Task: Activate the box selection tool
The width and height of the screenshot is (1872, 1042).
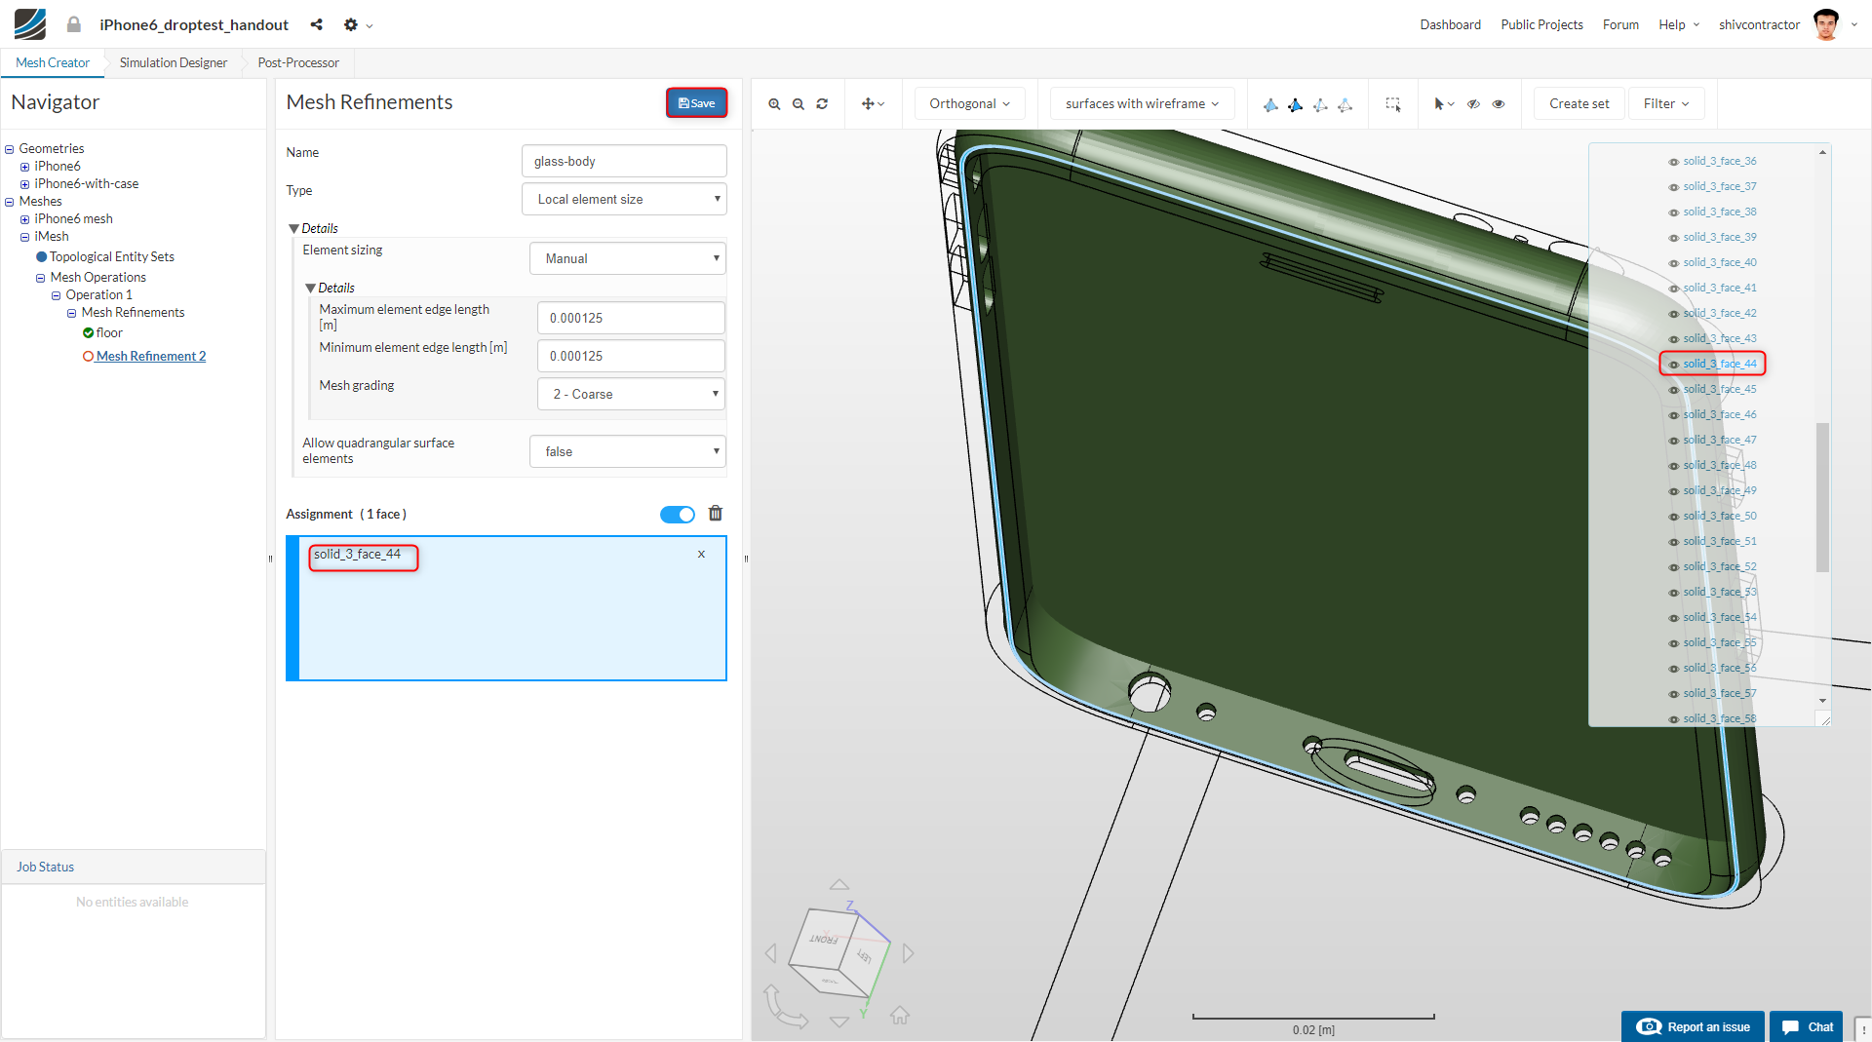Action: (1393, 104)
